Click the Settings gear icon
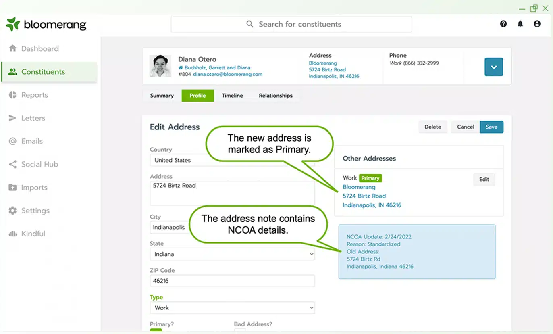 pos(13,211)
